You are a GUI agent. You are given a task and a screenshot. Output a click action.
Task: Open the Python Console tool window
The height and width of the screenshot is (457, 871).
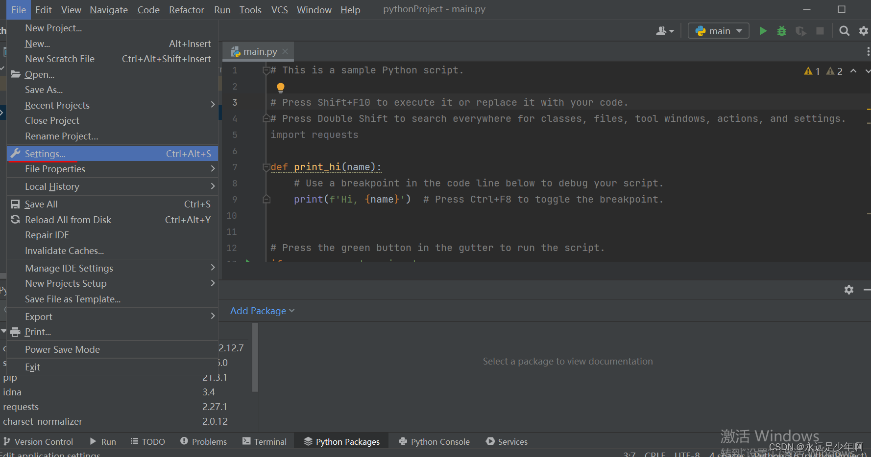click(x=435, y=441)
